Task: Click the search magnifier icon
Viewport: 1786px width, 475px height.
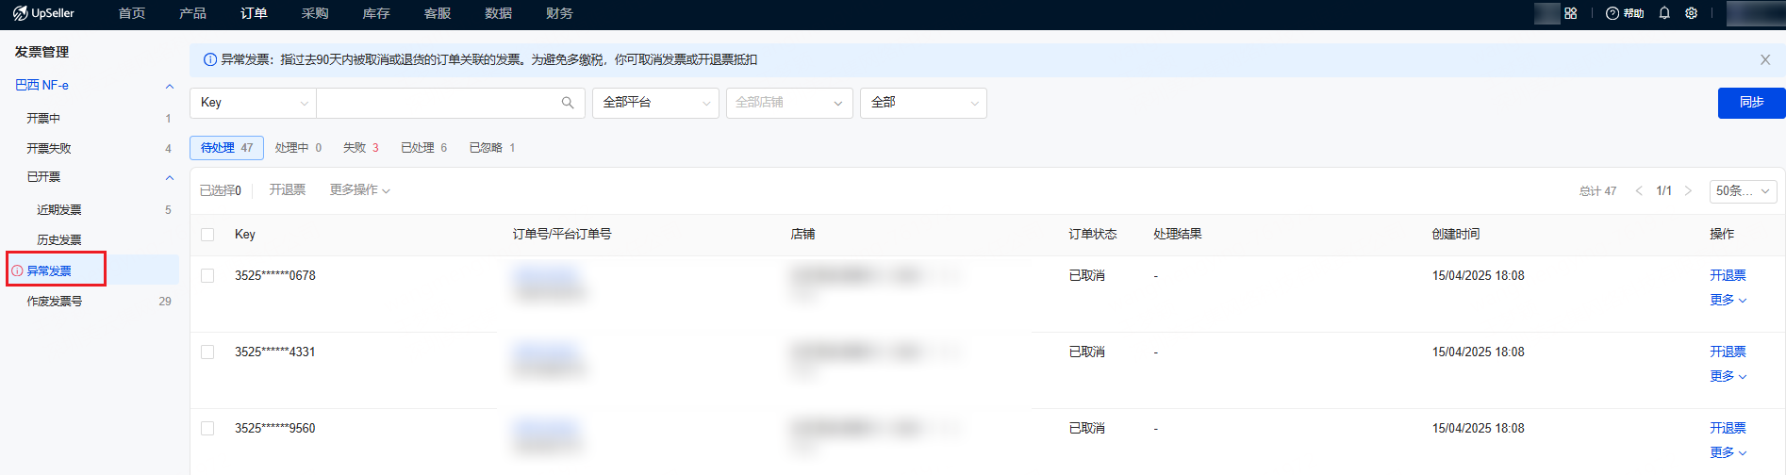Action: (x=568, y=103)
